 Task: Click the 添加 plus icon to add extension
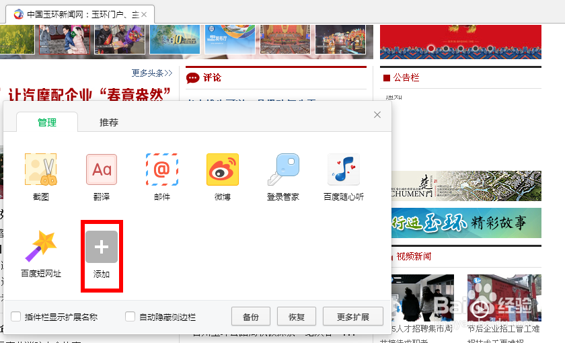102,247
